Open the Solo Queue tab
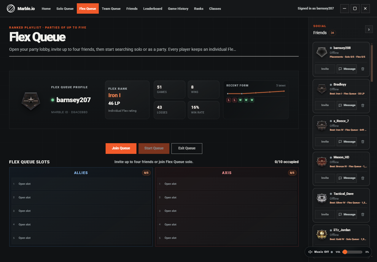Viewport: 377px width, 262px height. pos(65,9)
